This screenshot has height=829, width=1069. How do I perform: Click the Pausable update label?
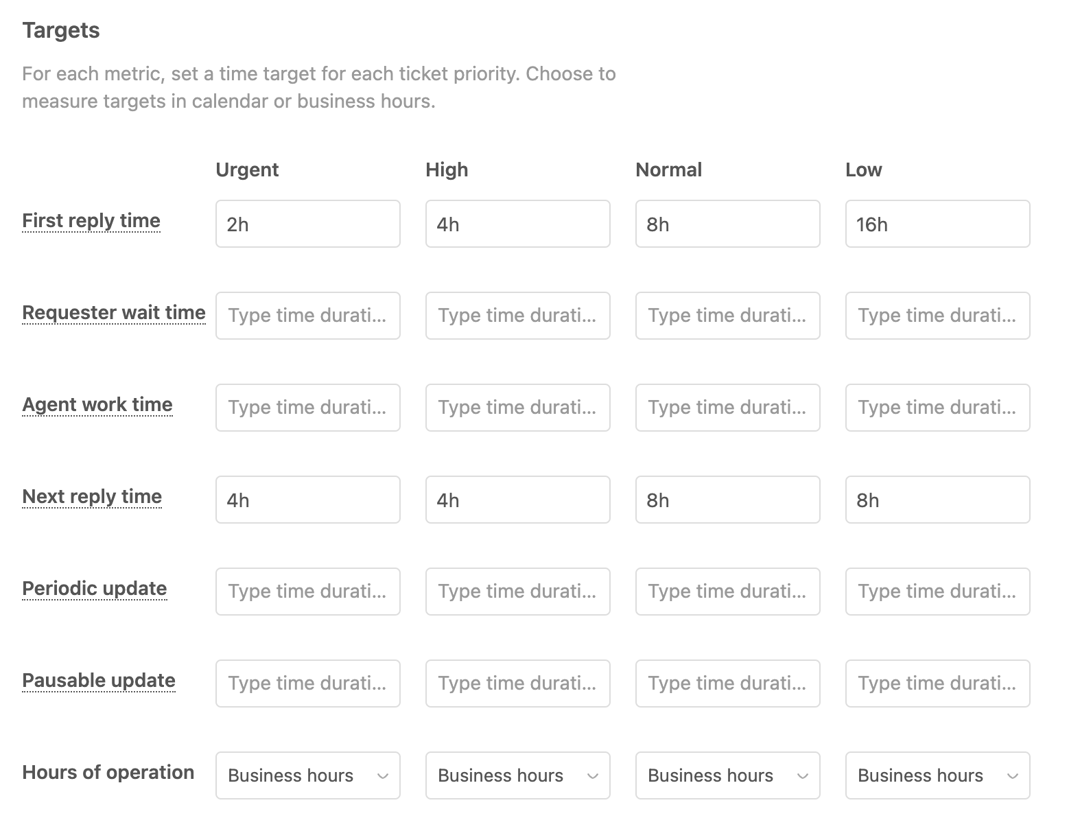click(99, 681)
